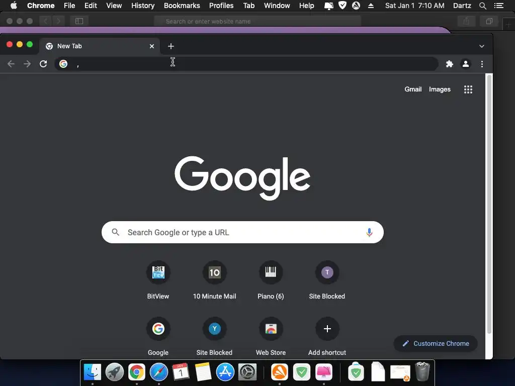Close the New Tab tab
515x386 pixels.
tap(152, 46)
